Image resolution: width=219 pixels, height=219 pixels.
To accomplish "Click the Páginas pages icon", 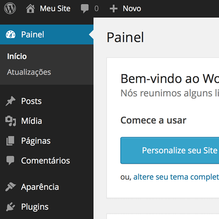I will 11,141.
